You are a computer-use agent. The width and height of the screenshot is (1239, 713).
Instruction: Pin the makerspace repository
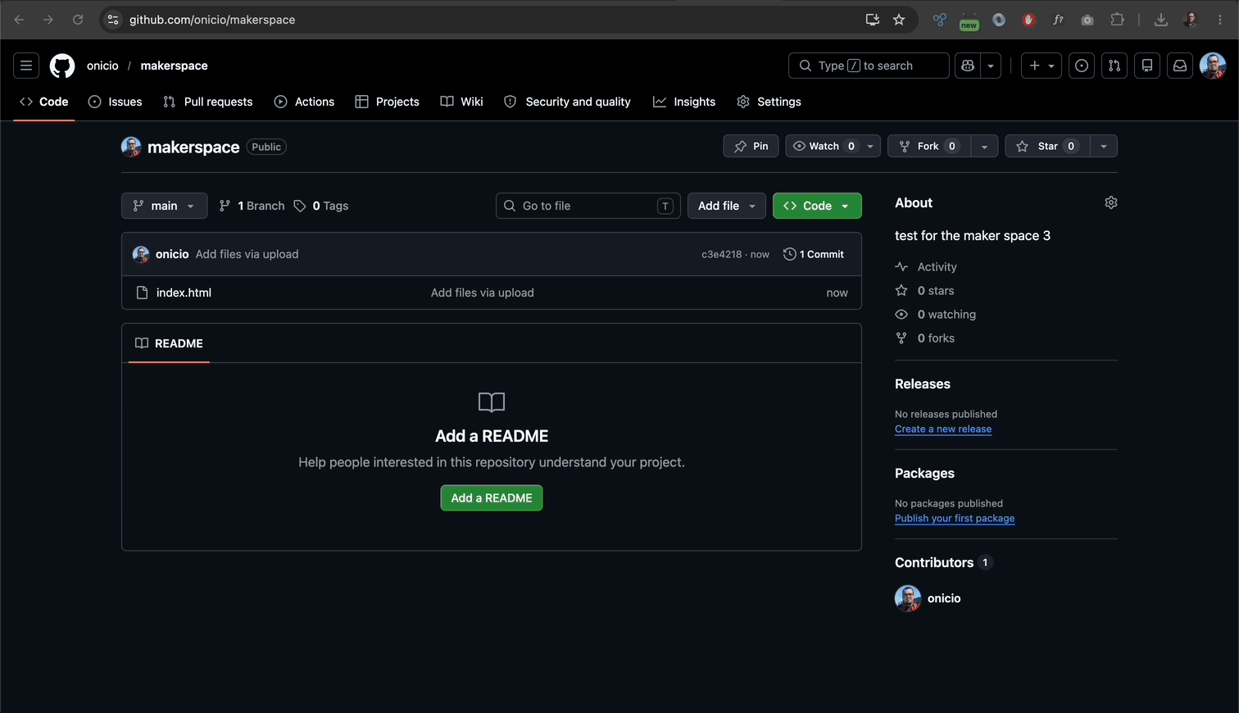pyautogui.click(x=751, y=146)
